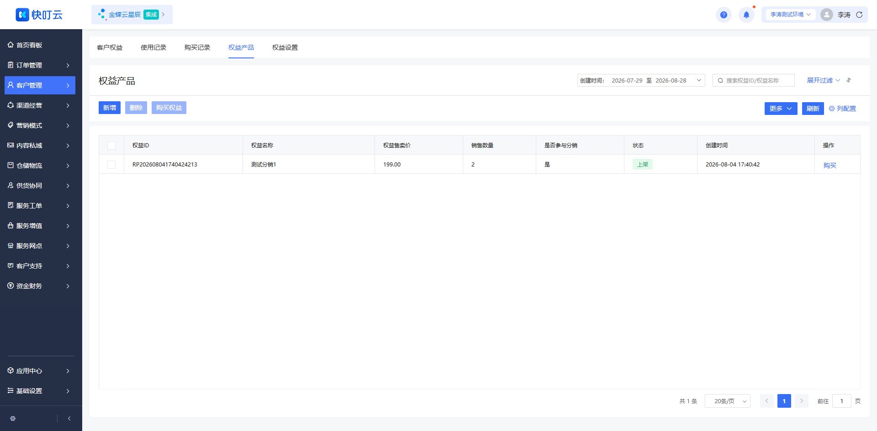Open the help question-mark icon
Viewport: 877px width, 431px height.
724,15
